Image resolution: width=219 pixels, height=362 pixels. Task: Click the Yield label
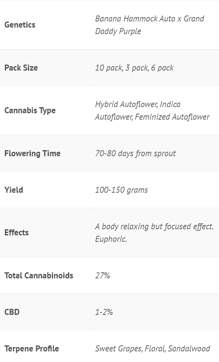[14, 190]
